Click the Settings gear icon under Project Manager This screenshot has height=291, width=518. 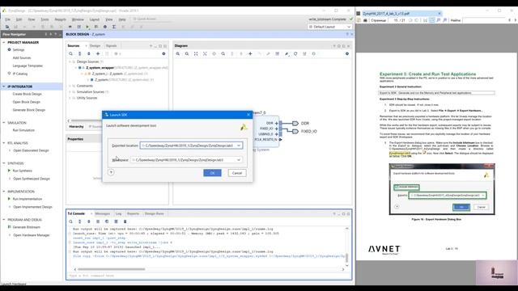9,49
